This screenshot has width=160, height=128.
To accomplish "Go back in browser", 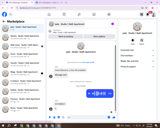I will tap(3, 8).
